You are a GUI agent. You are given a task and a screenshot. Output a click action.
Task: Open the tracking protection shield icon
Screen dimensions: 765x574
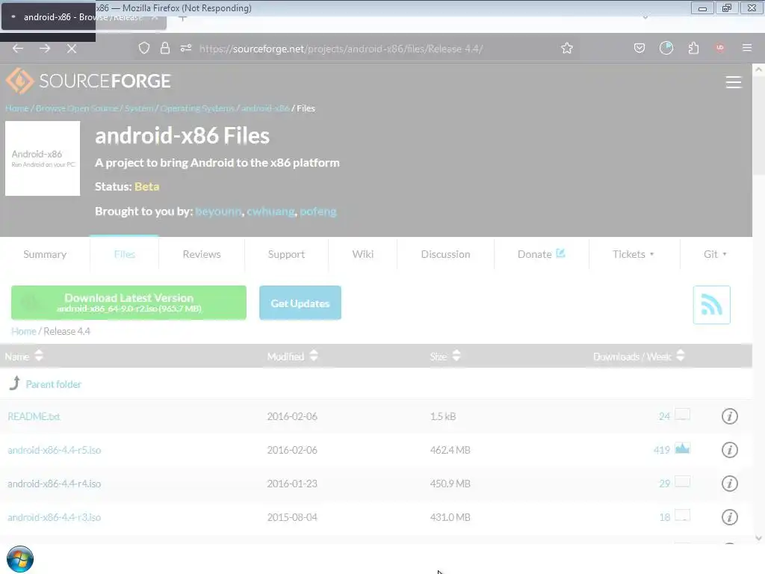[x=144, y=48]
